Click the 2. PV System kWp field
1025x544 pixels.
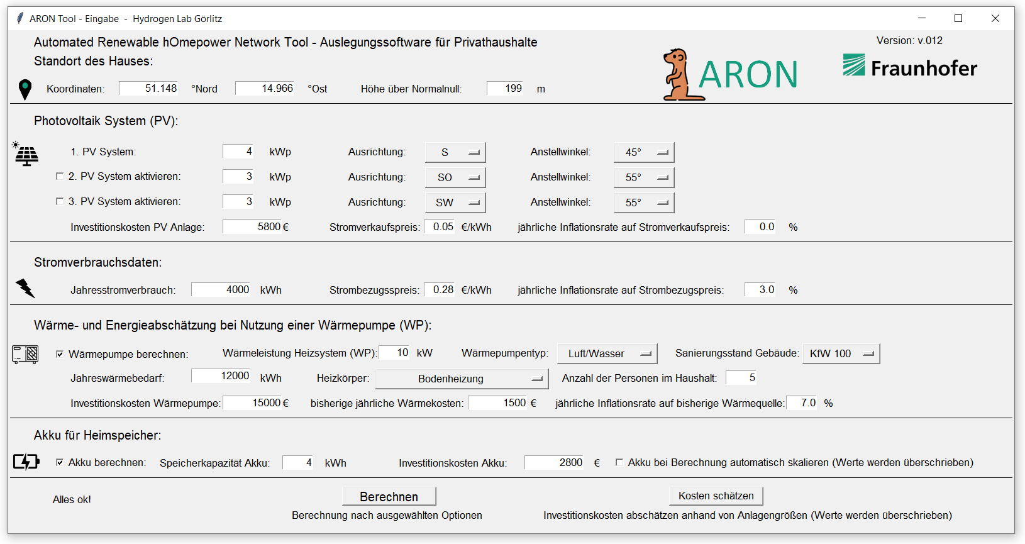click(238, 176)
